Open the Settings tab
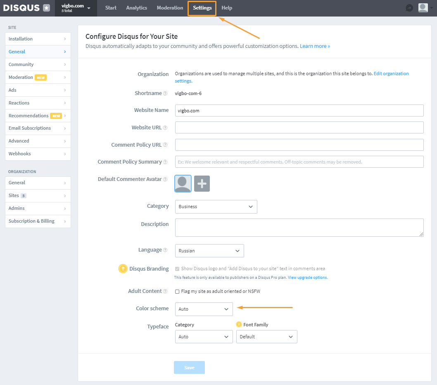This screenshot has width=437, height=385. tap(202, 8)
